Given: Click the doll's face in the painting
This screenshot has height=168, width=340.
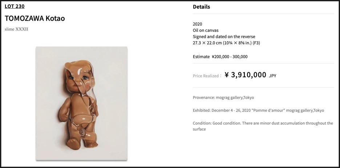Looking at the screenshot, I should tap(78, 78).
